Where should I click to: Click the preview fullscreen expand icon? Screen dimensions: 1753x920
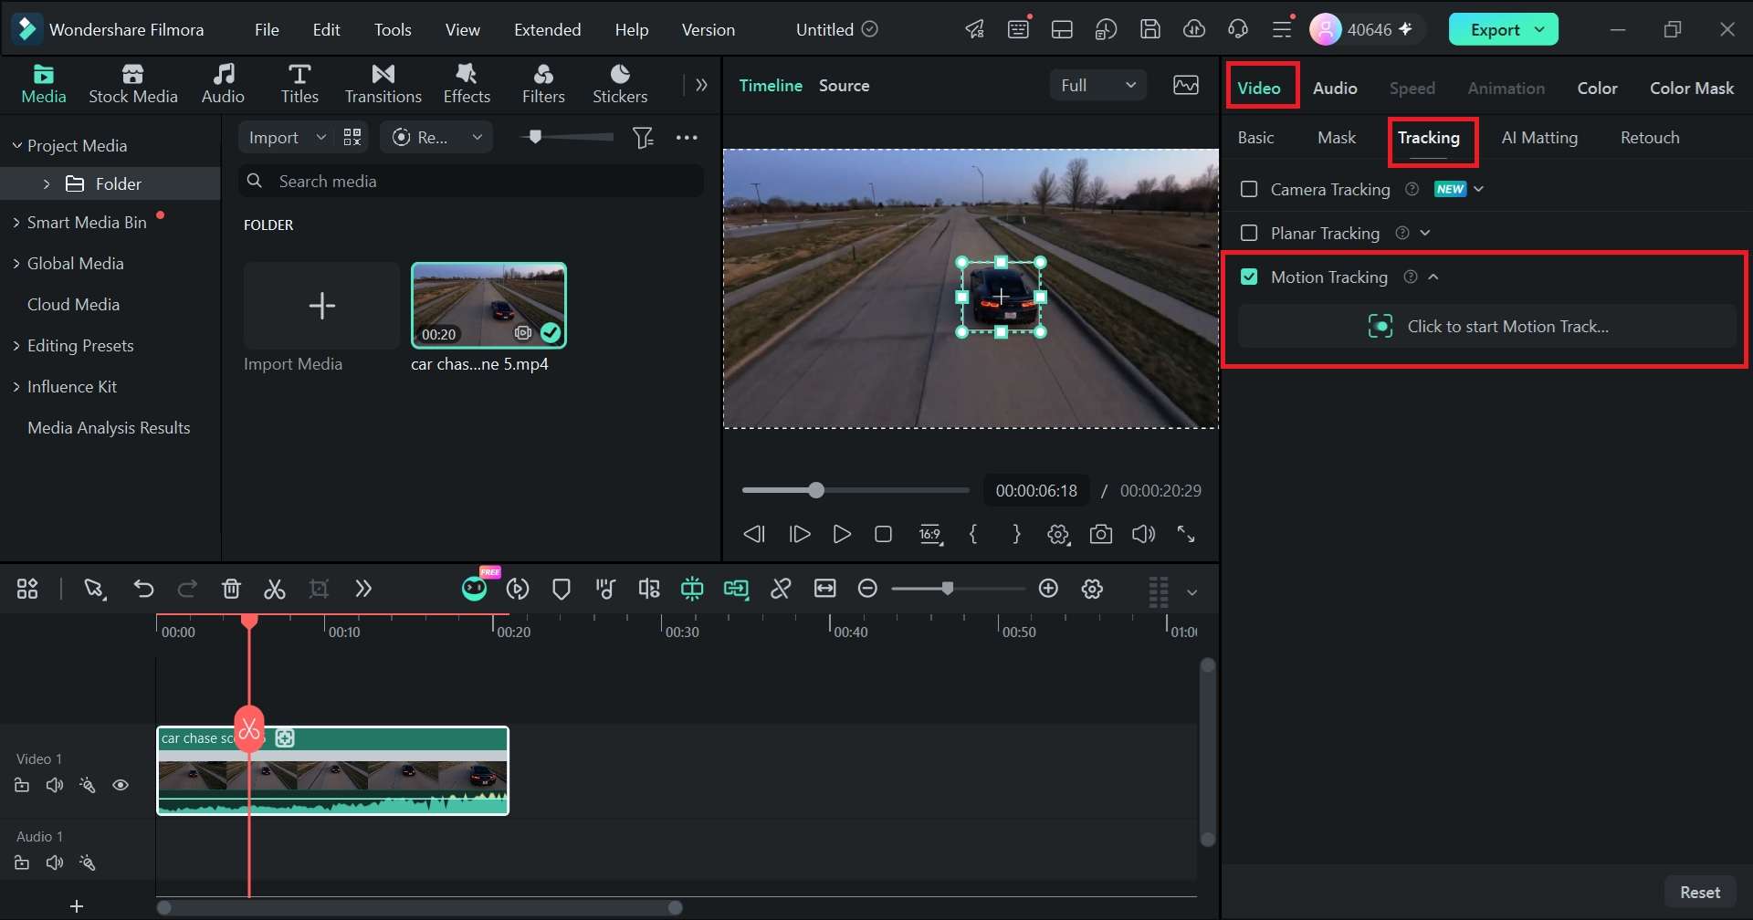coord(1186,535)
